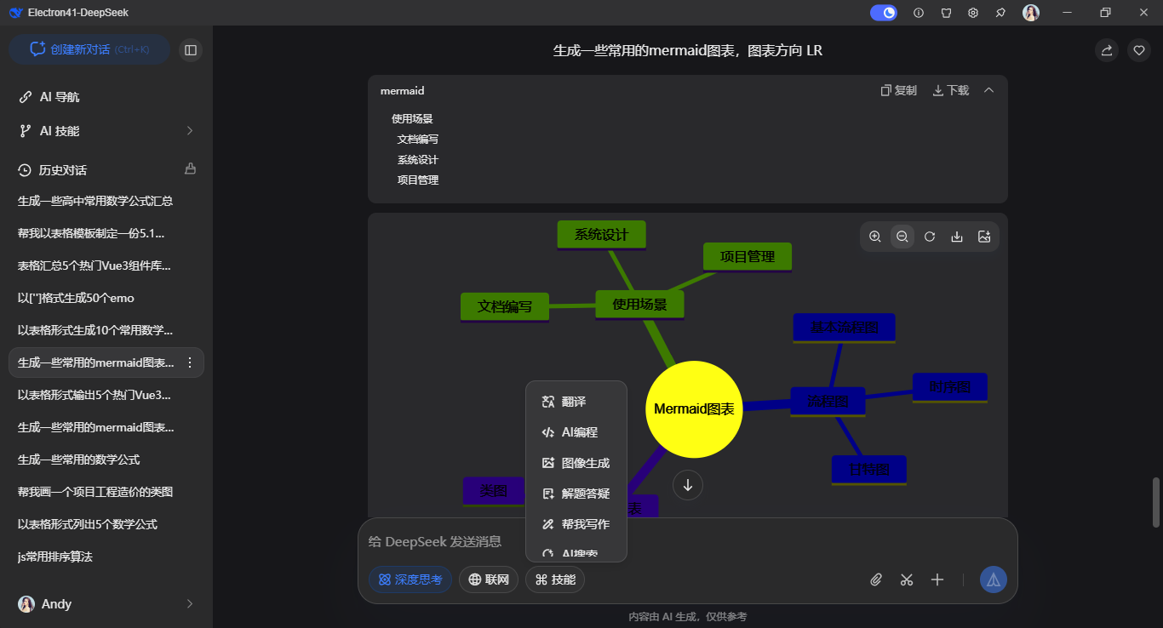Copy mermaid code with 复制
Screen dimensions: 1163x628
tap(899, 90)
